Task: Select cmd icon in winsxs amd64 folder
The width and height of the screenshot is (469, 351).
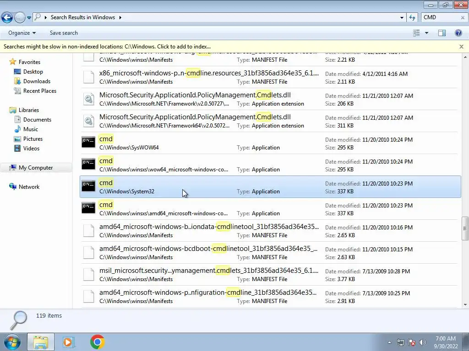Action: point(88,208)
